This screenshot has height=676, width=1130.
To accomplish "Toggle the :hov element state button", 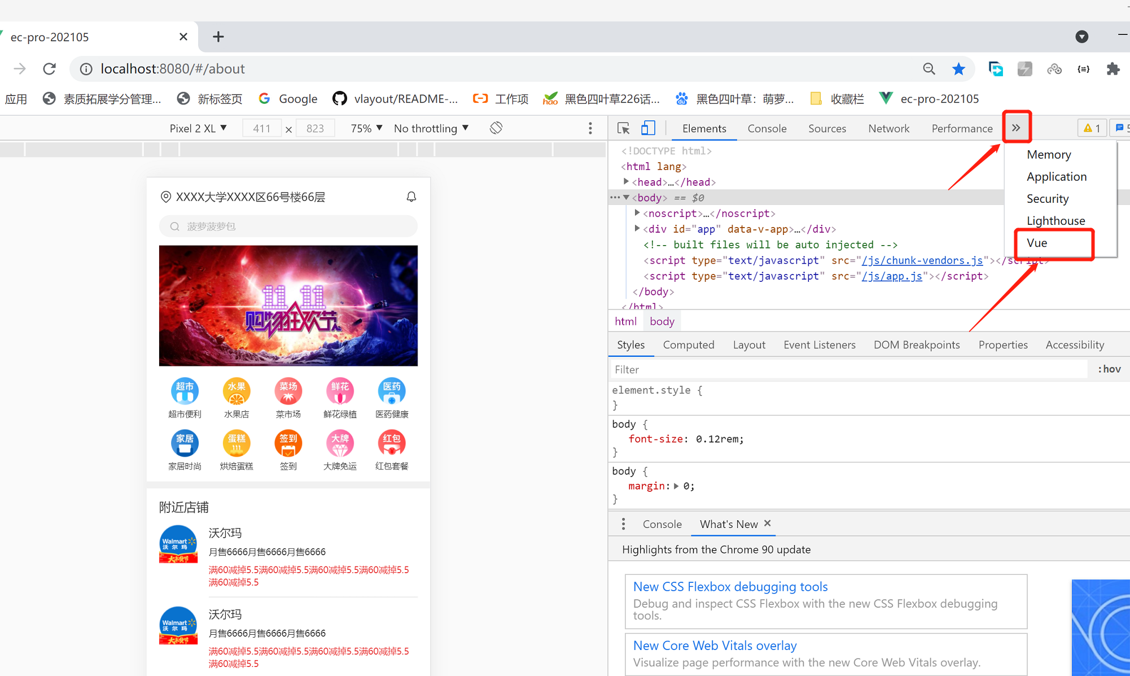I will [x=1109, y=369].
